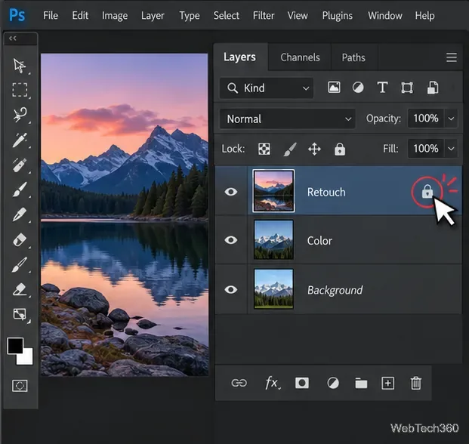Image resolution: width=469 pixels, height=444 pixels.
Task: Filter for type layers with the T icon
Action: click(x=382, y=88)
